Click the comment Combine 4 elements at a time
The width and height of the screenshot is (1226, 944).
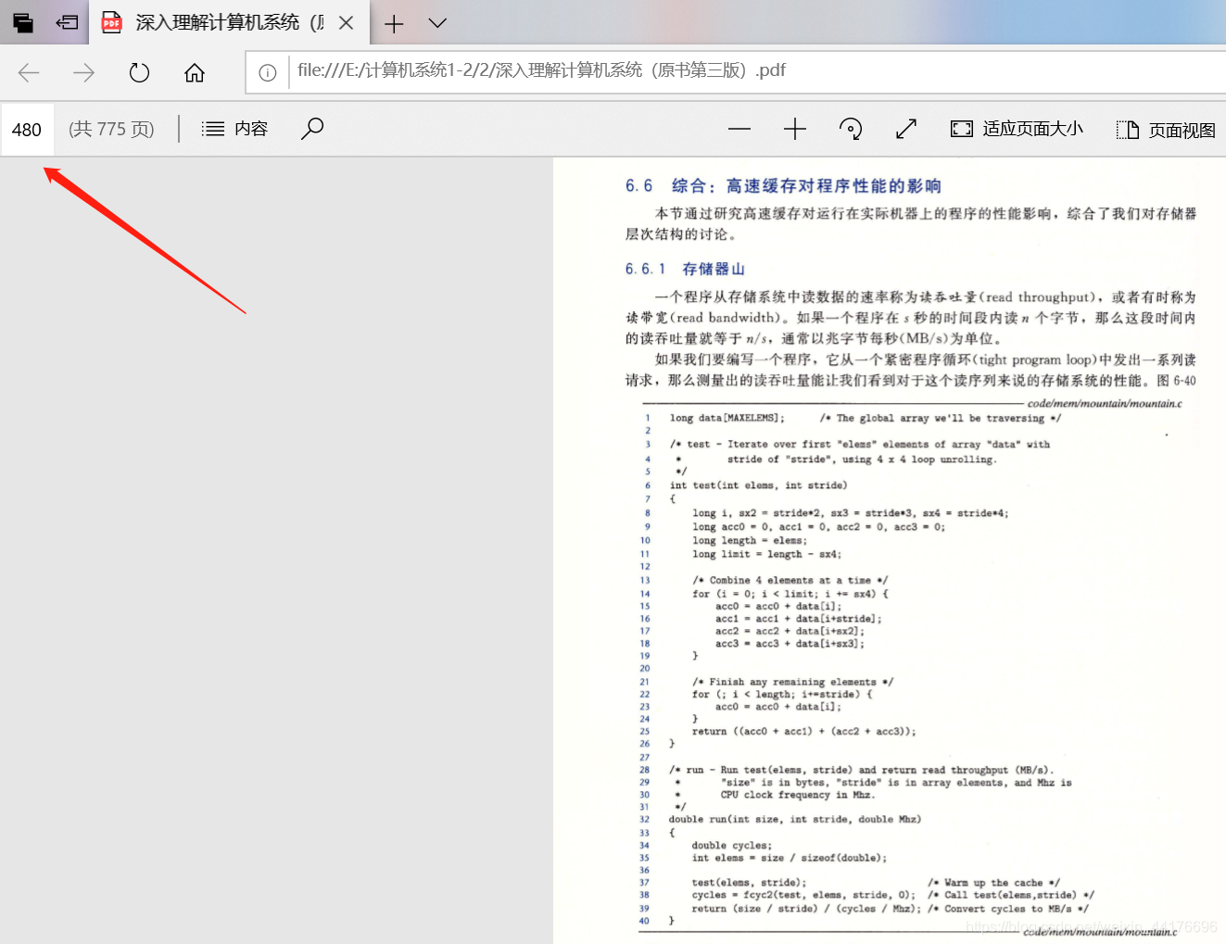tap(790, 581)
